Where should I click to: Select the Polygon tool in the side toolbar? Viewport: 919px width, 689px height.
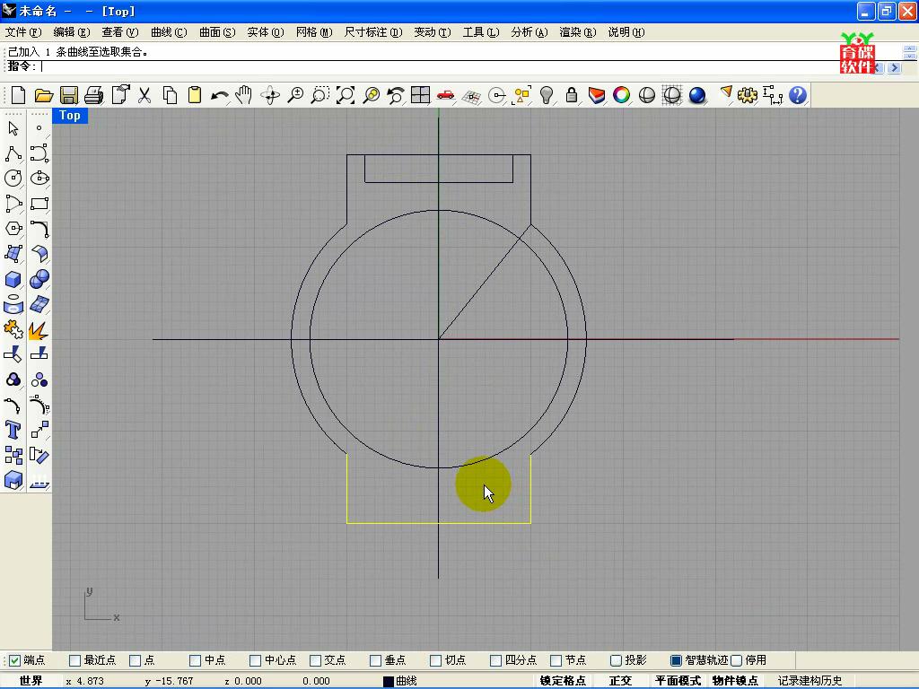13,229
